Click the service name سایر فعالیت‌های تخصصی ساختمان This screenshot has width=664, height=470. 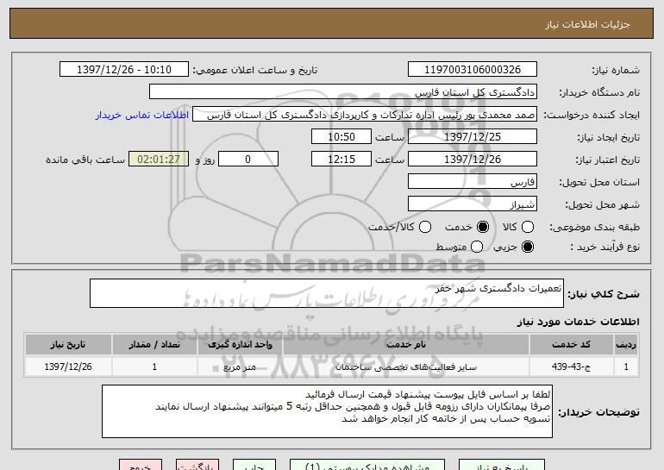(x=406, y=367)
